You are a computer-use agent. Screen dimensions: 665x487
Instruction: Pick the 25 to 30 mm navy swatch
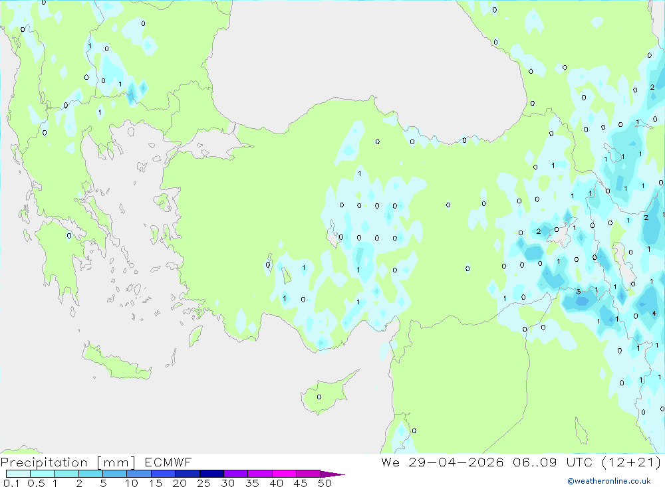click(x=211, y=474)
